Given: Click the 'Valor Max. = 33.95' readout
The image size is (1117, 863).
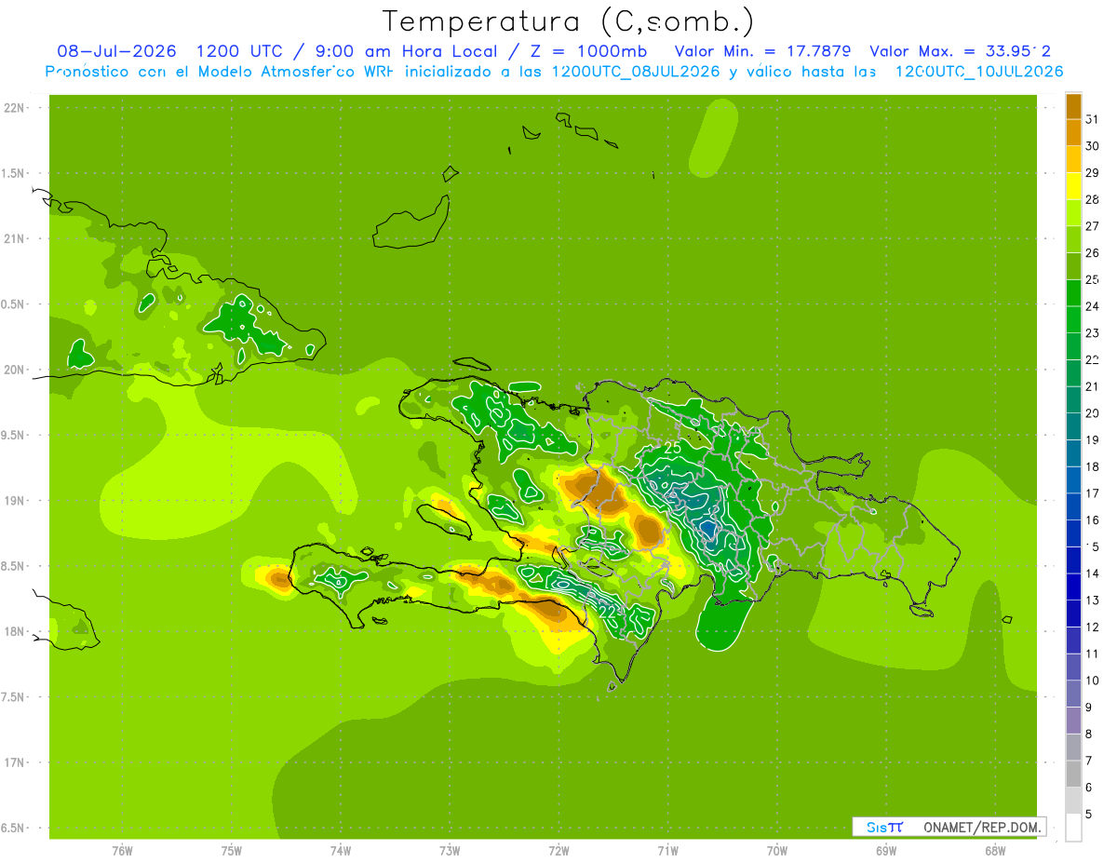Looking at the screenshot, I should (x=961, y=51).
